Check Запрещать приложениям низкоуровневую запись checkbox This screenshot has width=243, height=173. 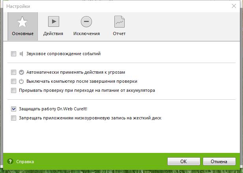point(14,118)
